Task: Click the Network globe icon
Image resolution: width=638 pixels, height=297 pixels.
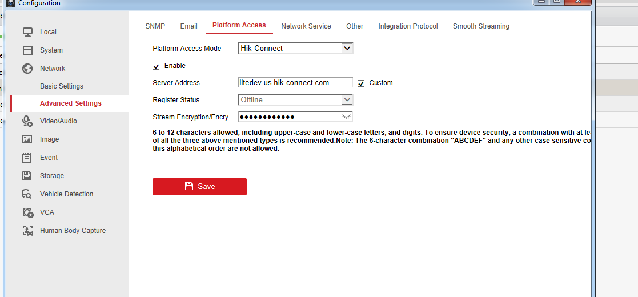Action: (x=27, y=69)
